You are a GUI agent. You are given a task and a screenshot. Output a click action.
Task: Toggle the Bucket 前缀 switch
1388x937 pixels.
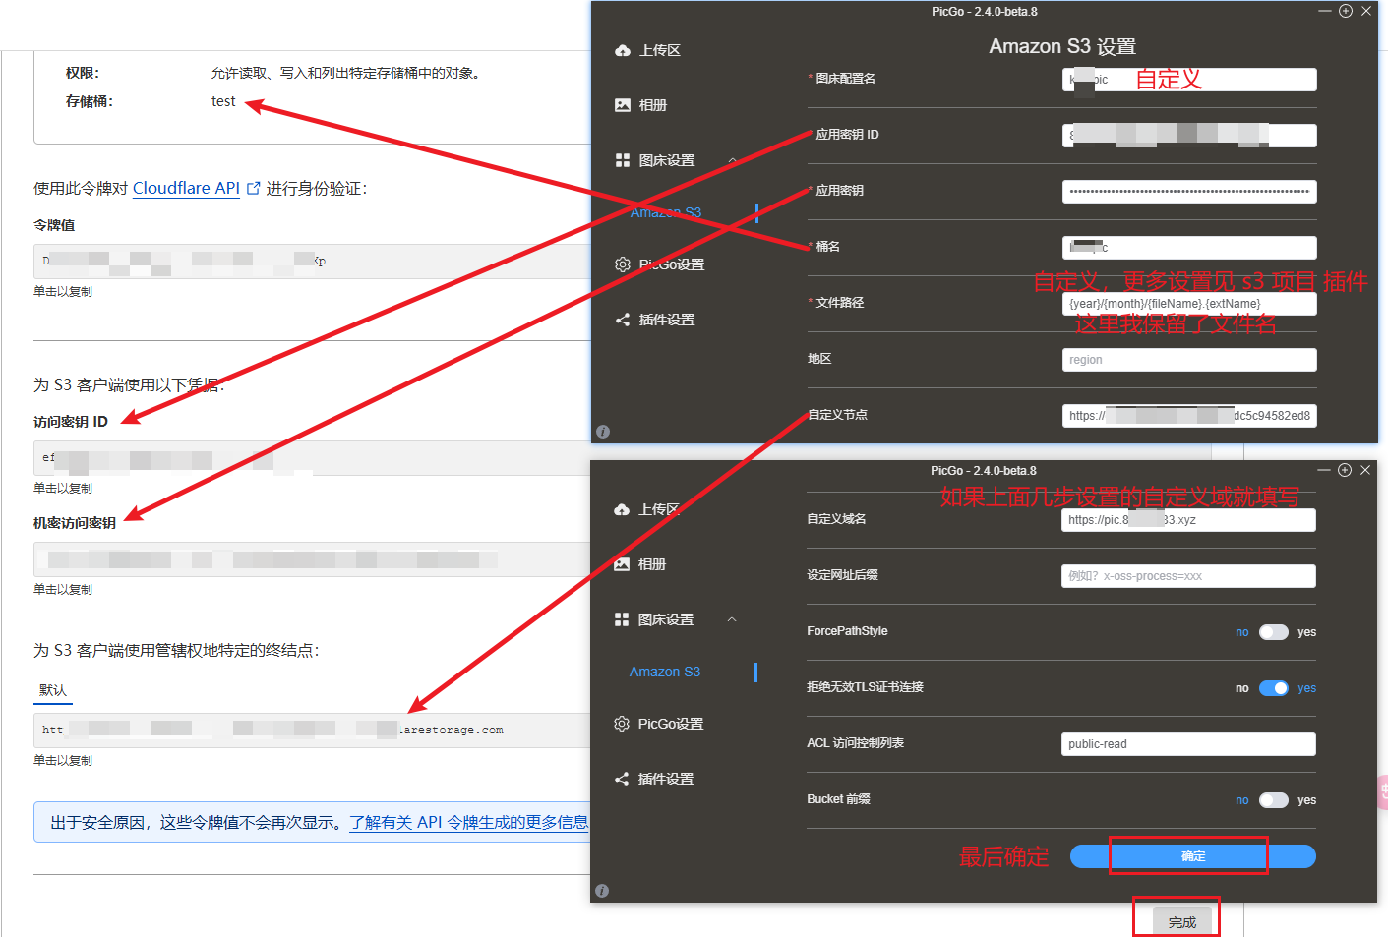(1273, 800)
